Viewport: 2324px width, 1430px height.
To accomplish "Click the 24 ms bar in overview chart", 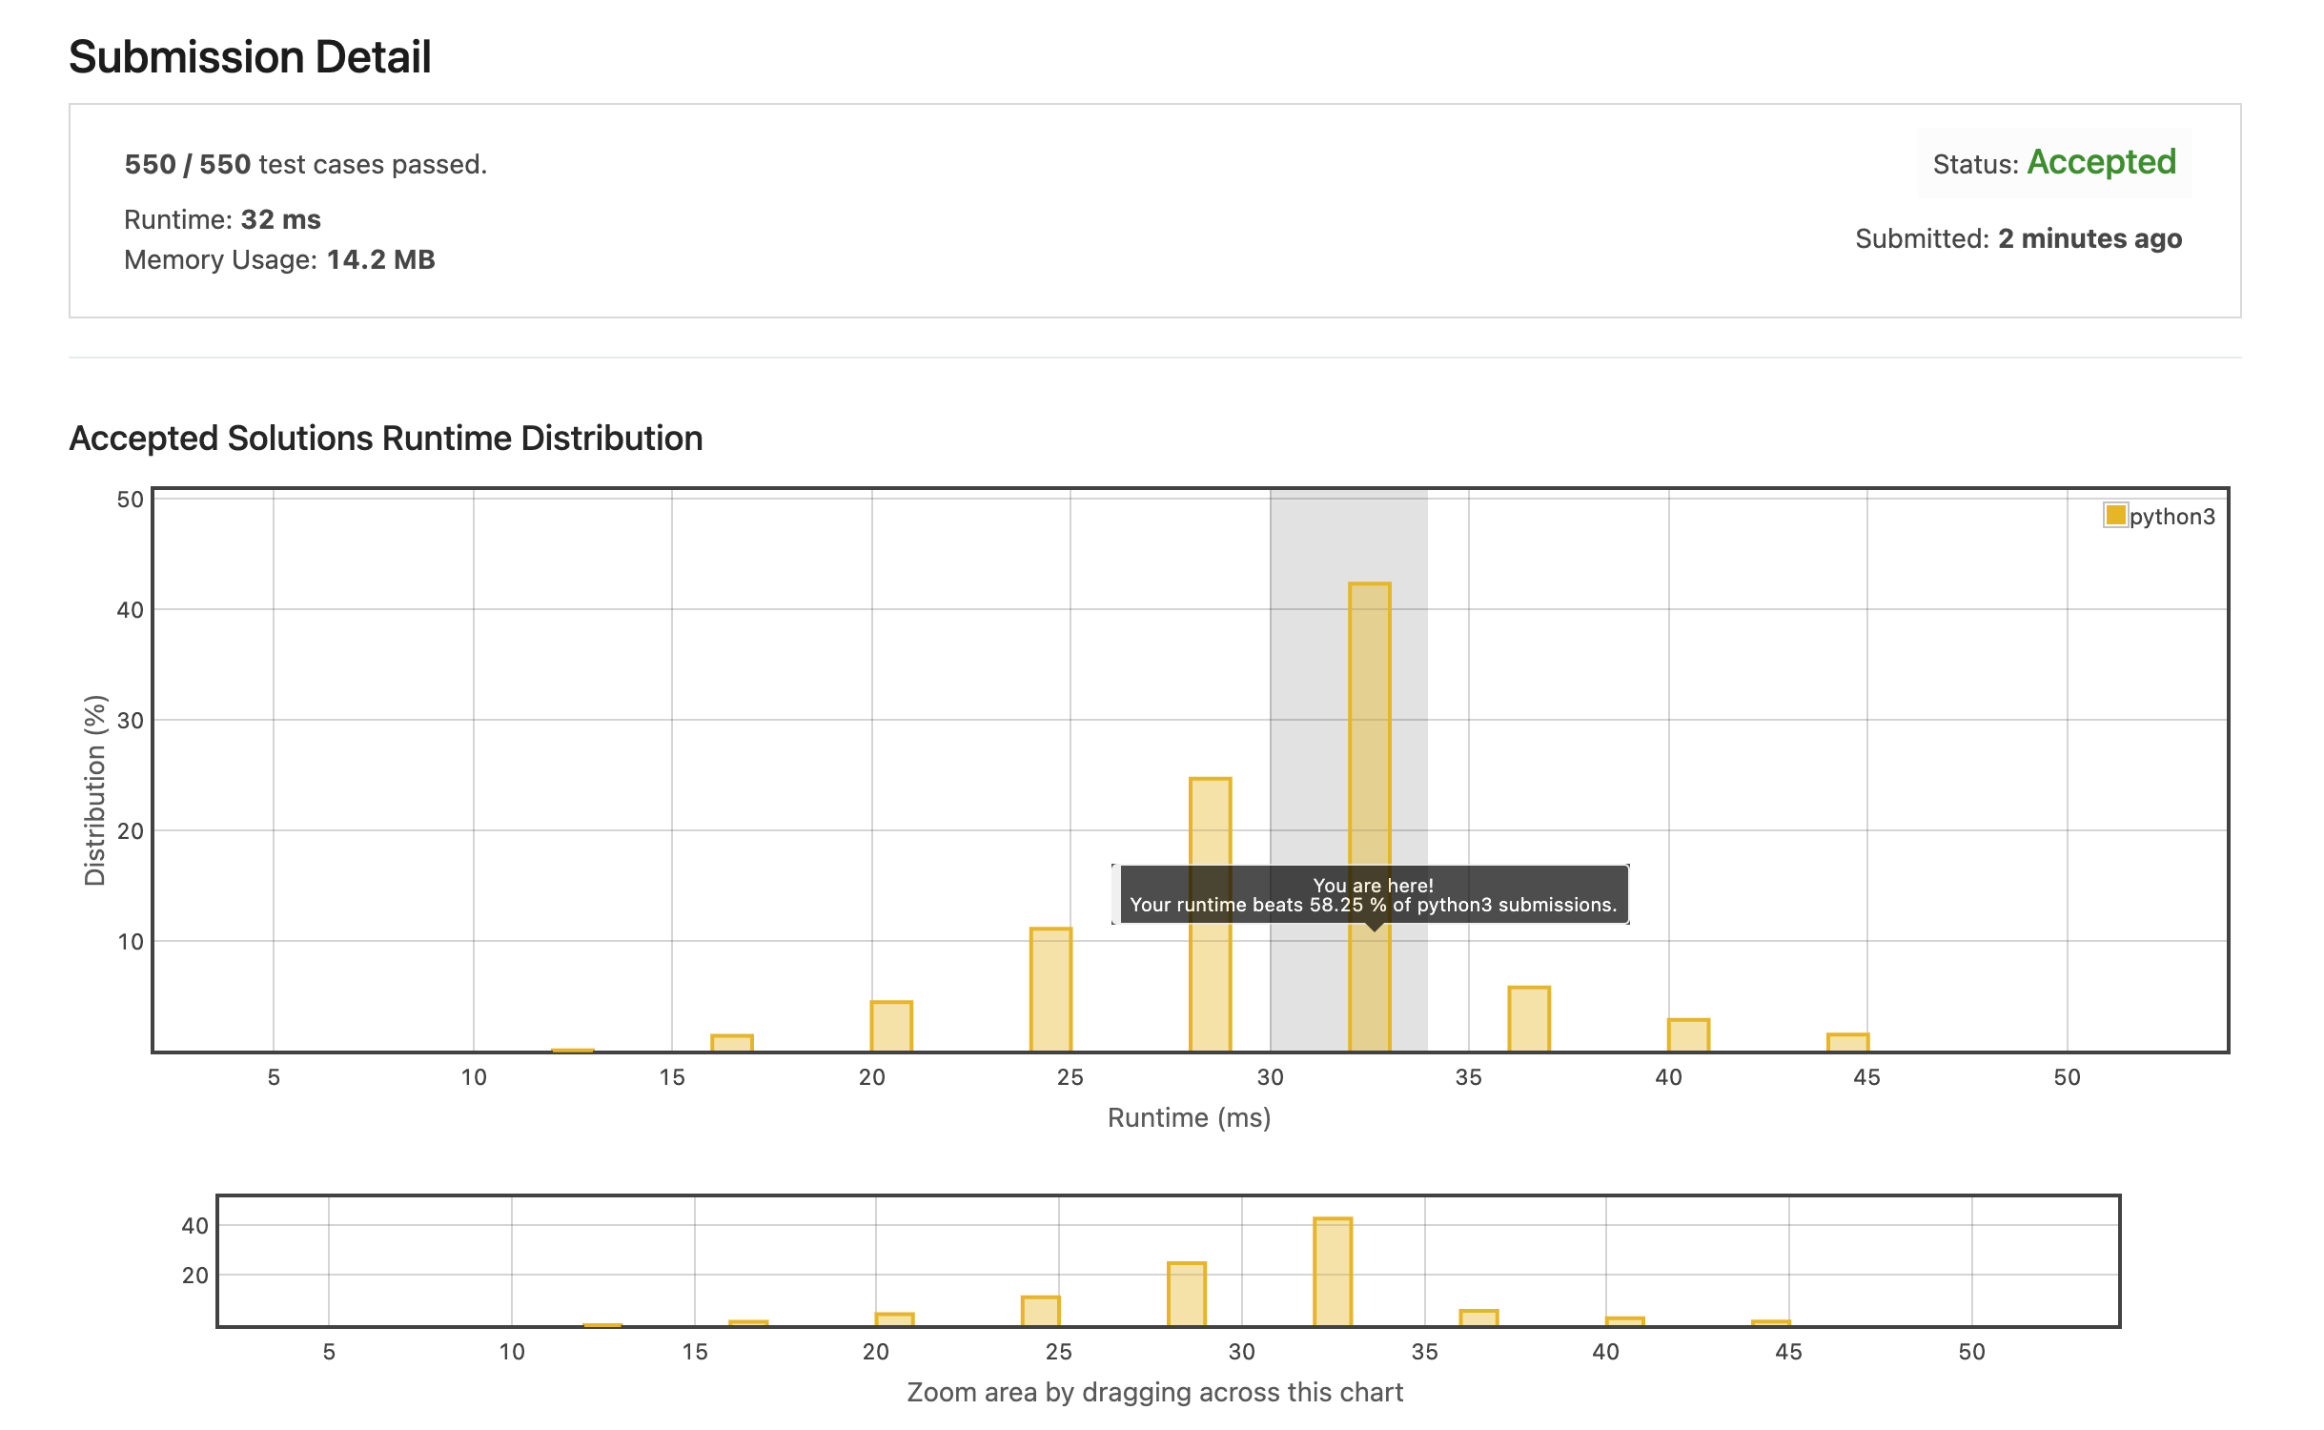I will click(x=1040, y=1311).
